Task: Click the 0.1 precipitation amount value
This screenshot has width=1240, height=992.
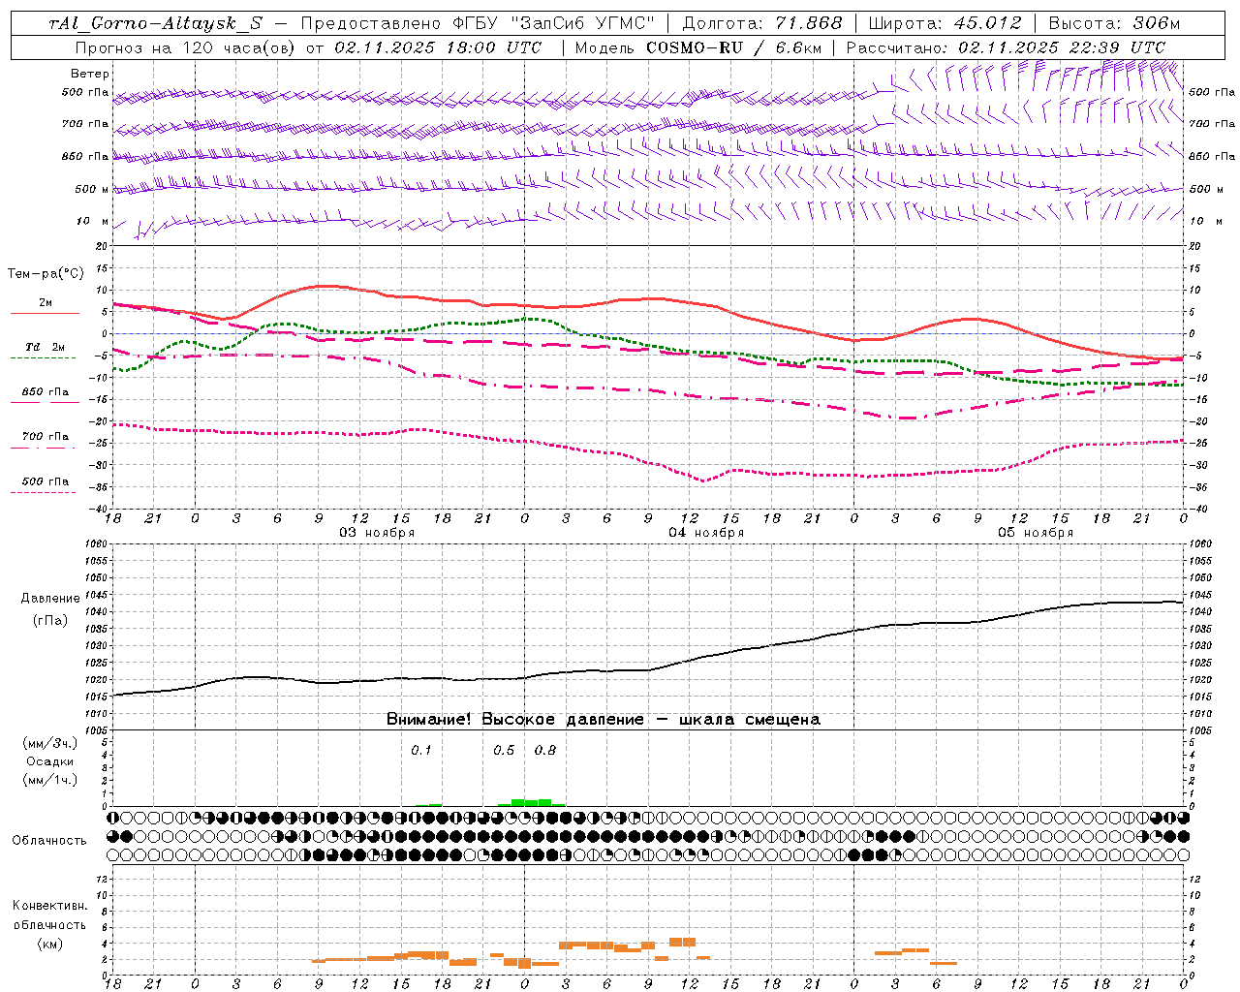Action: point(421,751)
